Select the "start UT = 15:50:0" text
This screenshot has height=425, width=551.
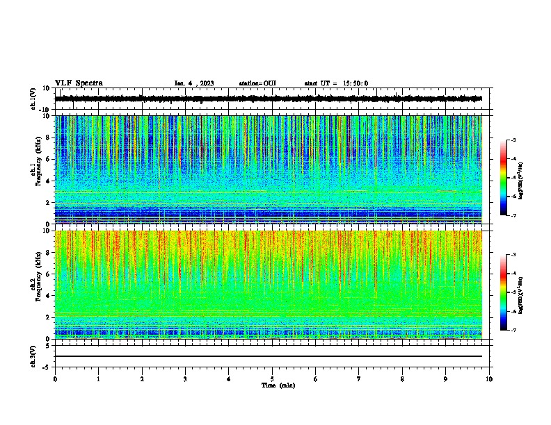tap(336, 83)
